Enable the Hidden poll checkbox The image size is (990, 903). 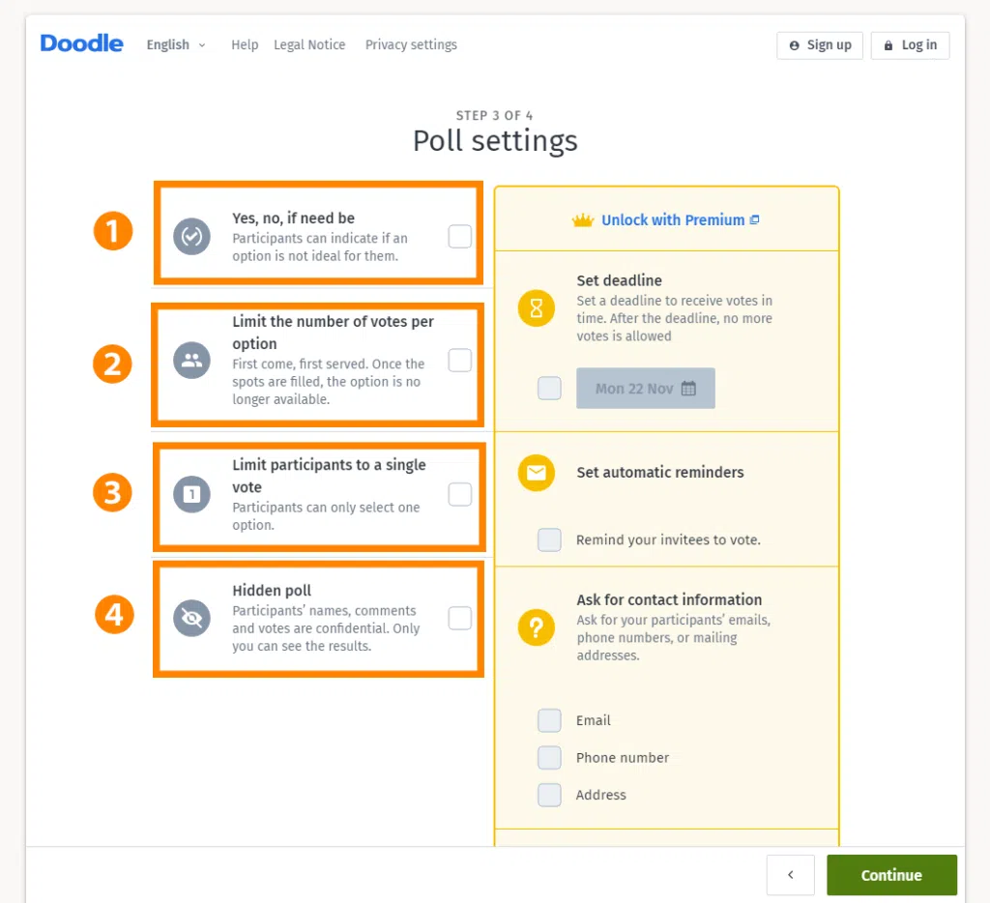(459, 618)
